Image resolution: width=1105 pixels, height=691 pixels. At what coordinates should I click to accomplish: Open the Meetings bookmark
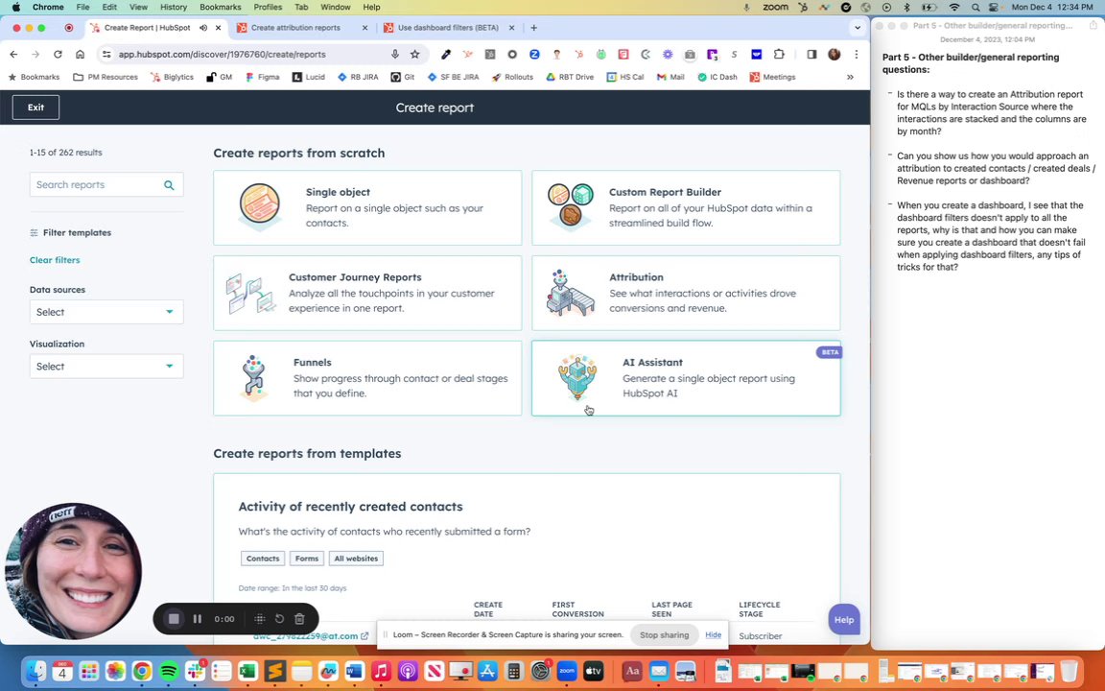pyautogui.click(x=772, y=77)
